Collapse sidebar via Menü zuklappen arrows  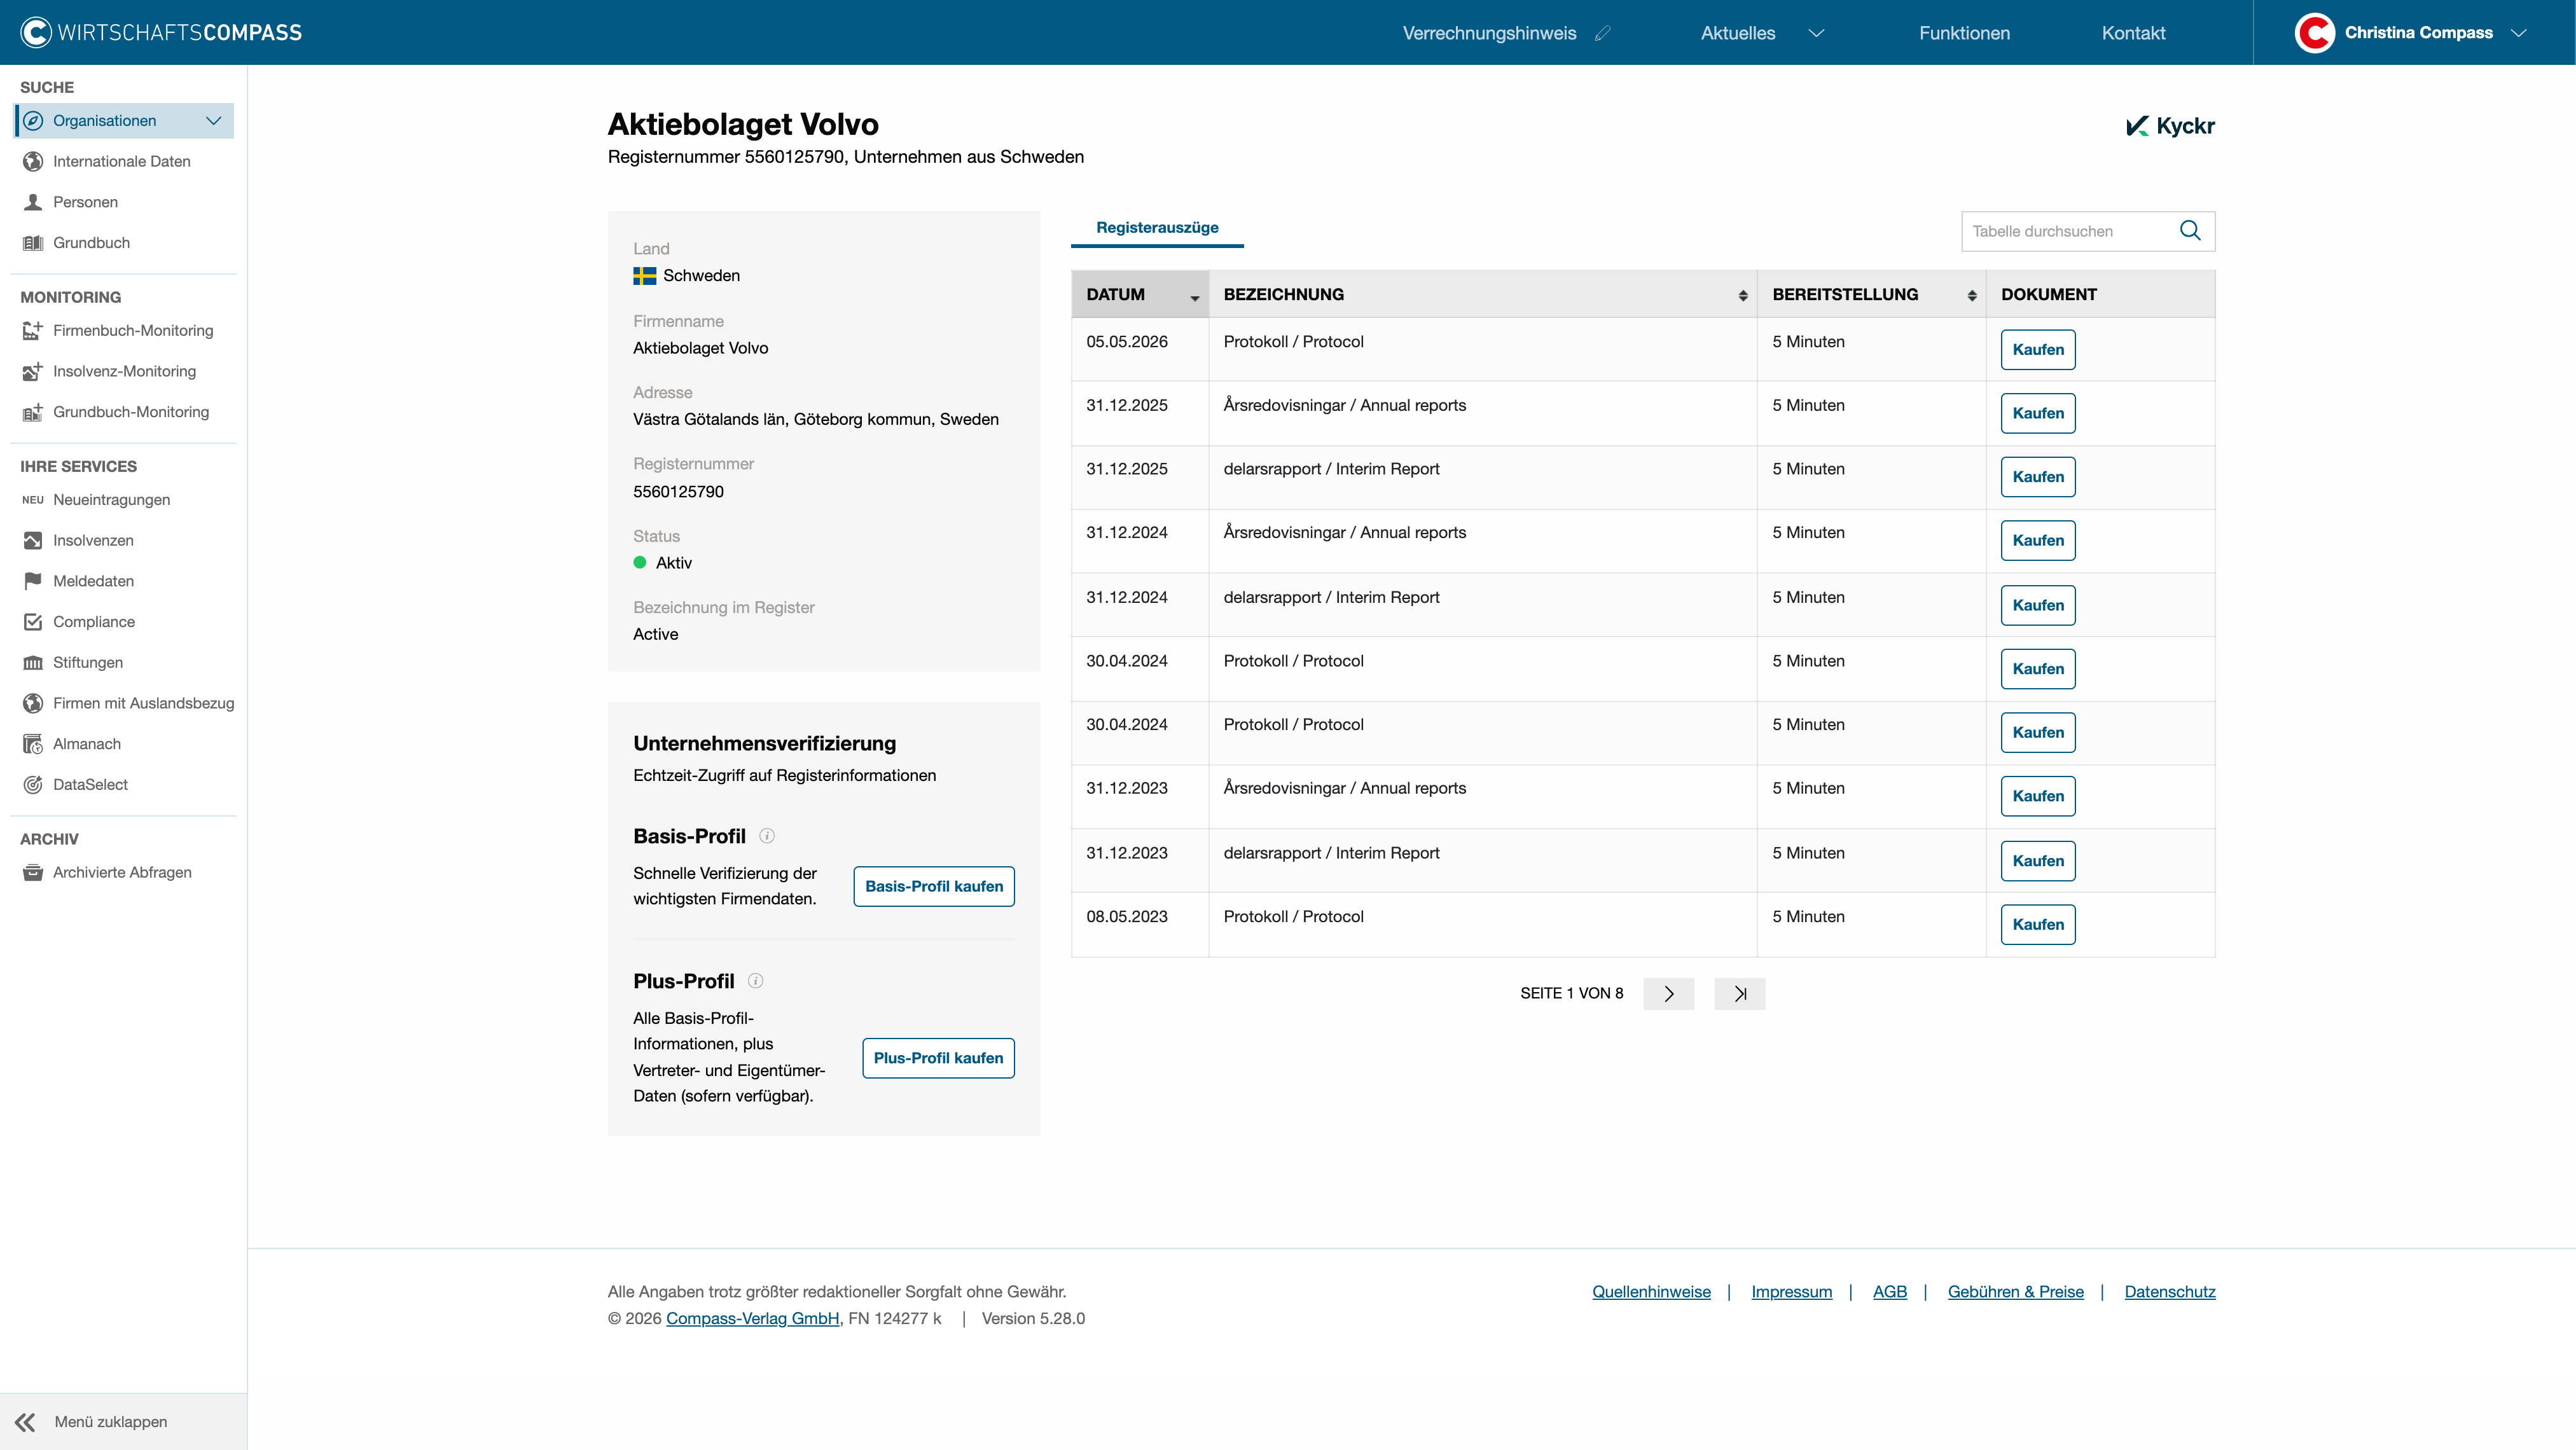coord(25,1422)
